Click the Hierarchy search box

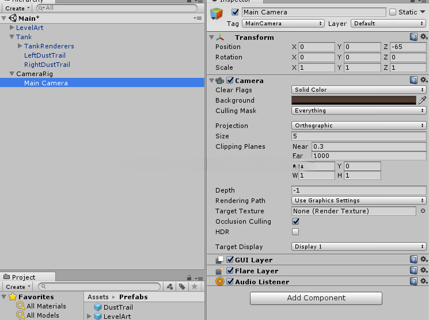coord(117,8)
